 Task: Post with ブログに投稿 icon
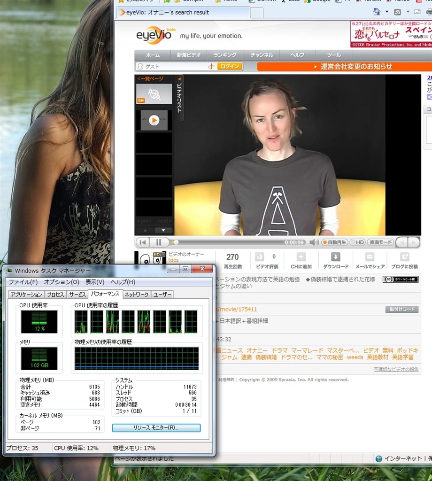[x=404, y=257]
